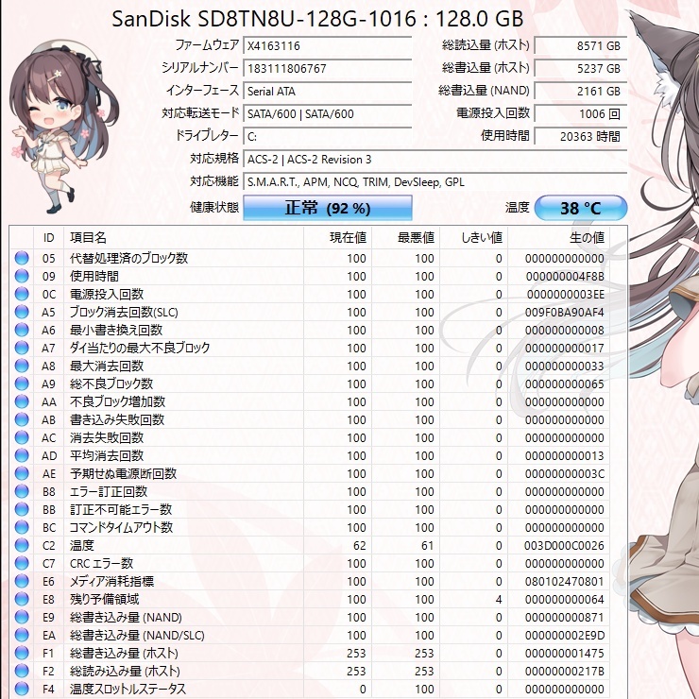Click the status icon for attribute A6

point(22,330)
